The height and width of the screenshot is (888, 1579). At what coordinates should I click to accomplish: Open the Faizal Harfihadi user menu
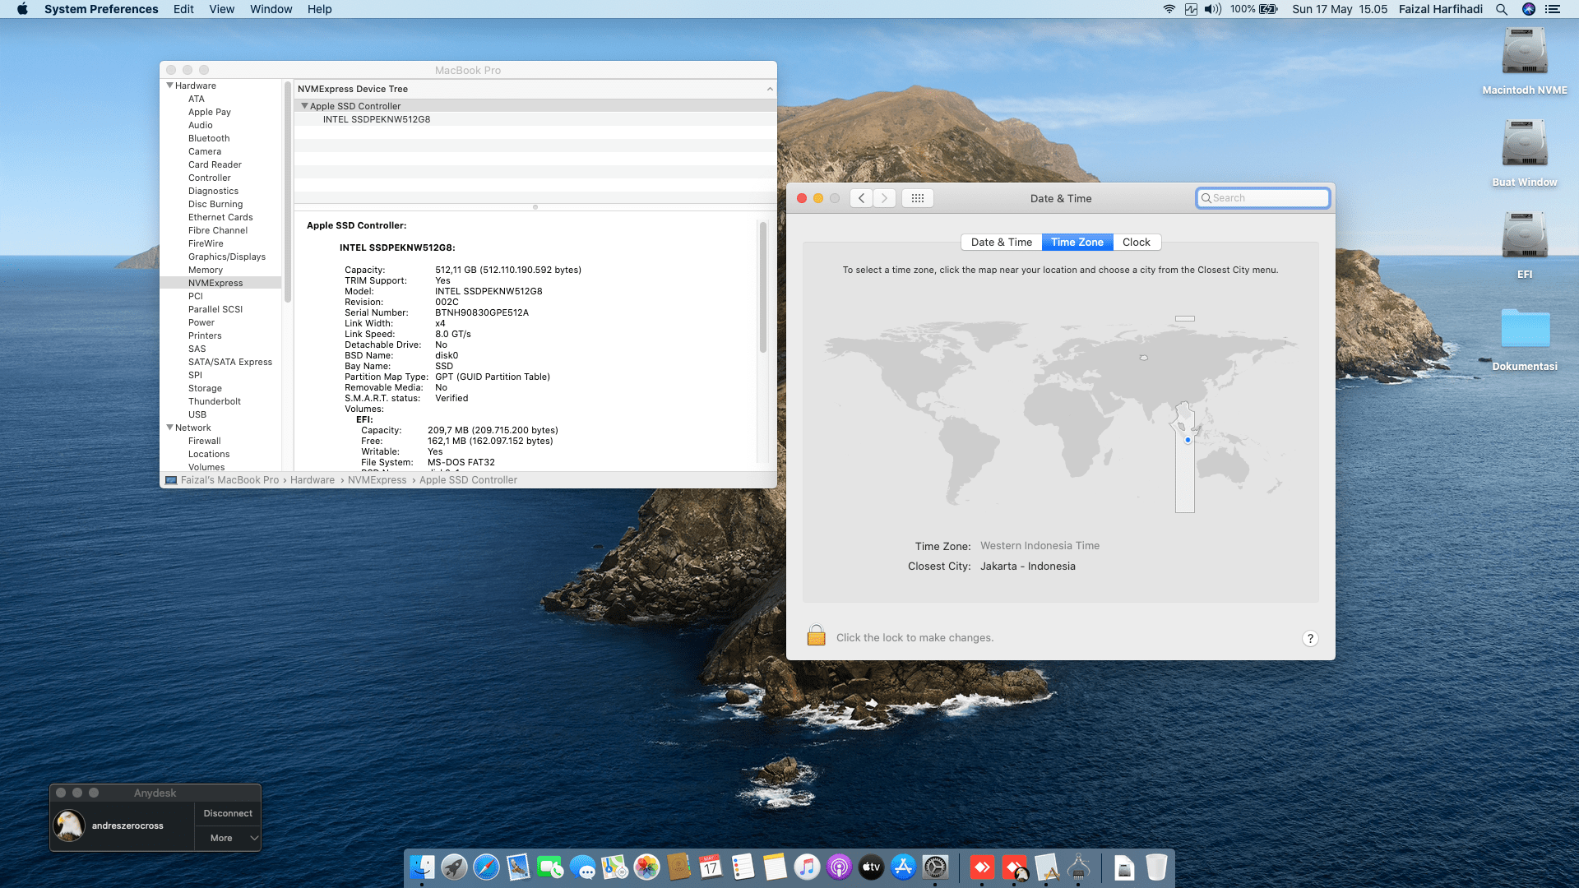point(1441,9)
